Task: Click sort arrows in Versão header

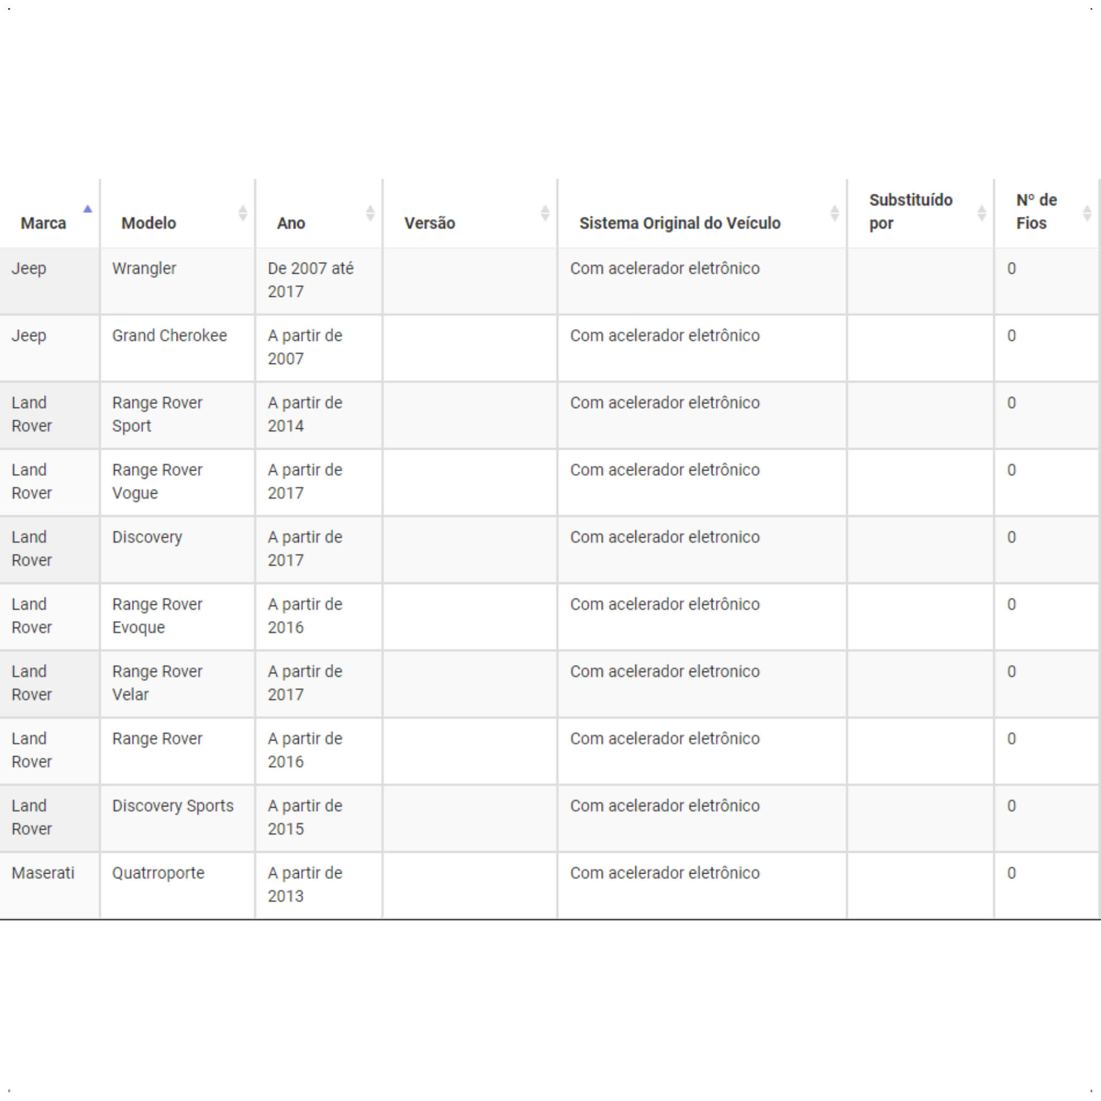Action: click(x=546, y=213)
